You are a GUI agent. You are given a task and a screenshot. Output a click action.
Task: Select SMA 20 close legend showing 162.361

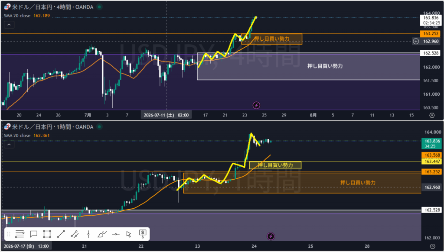[x=27, y=136]
